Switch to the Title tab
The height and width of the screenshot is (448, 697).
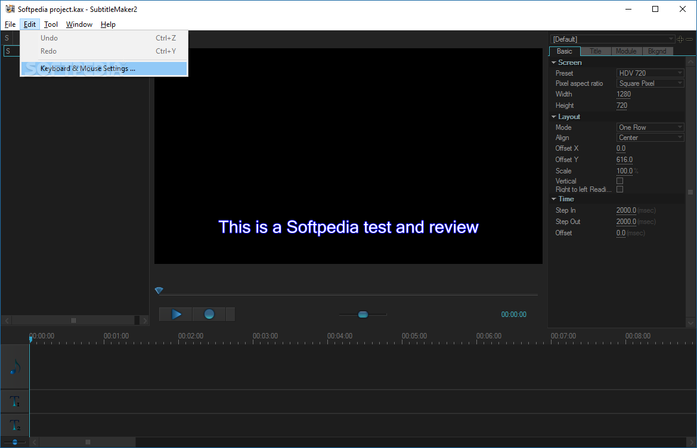click(596, 51)
